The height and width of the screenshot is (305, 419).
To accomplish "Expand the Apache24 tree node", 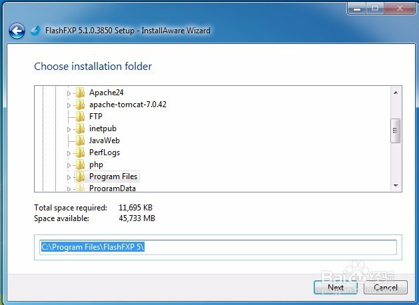I will (x=69, y=93).
